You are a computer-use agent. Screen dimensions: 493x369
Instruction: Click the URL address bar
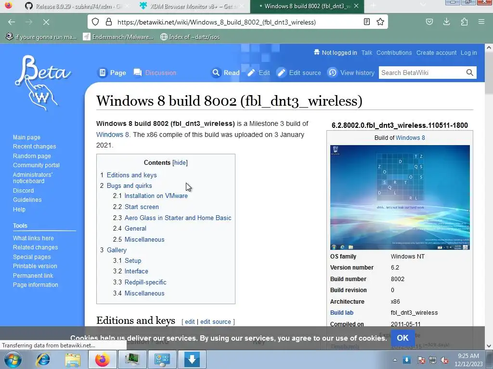(x=239, y=22)
